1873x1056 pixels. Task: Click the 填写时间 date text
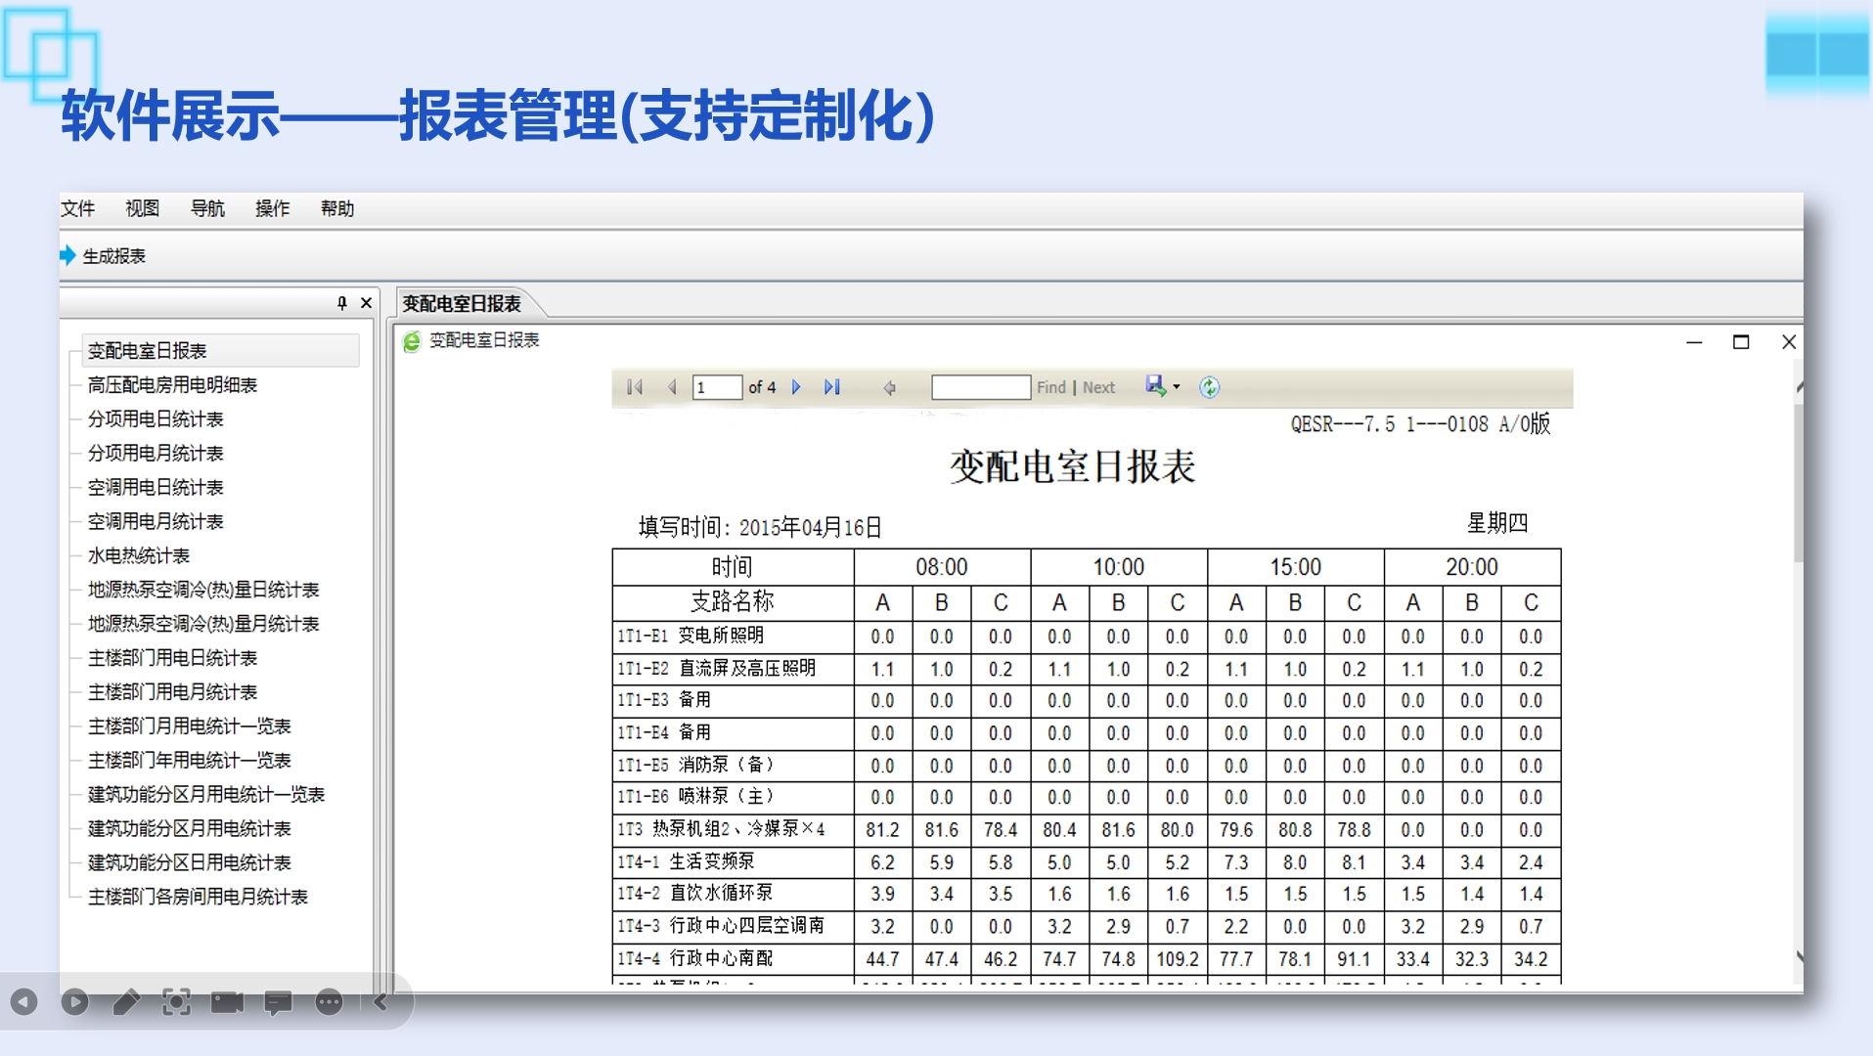coord(760,528)
